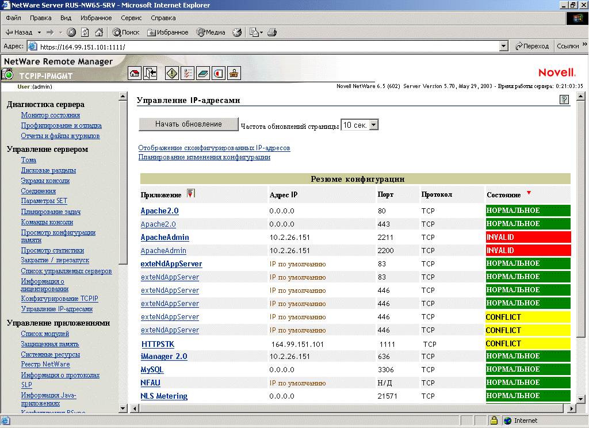Open the SLP sidebar link

click(x=26, y=385)
